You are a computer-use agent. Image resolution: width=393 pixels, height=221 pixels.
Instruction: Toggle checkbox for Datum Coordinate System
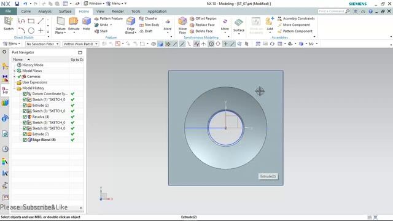click(25, 94)
